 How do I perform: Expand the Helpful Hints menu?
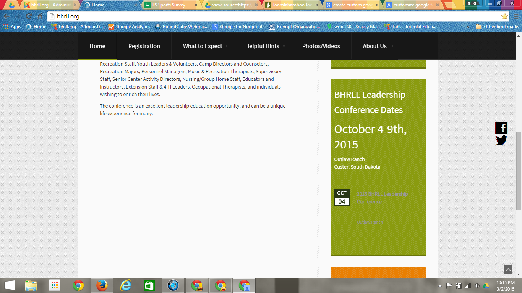click(x=262, y=46)
